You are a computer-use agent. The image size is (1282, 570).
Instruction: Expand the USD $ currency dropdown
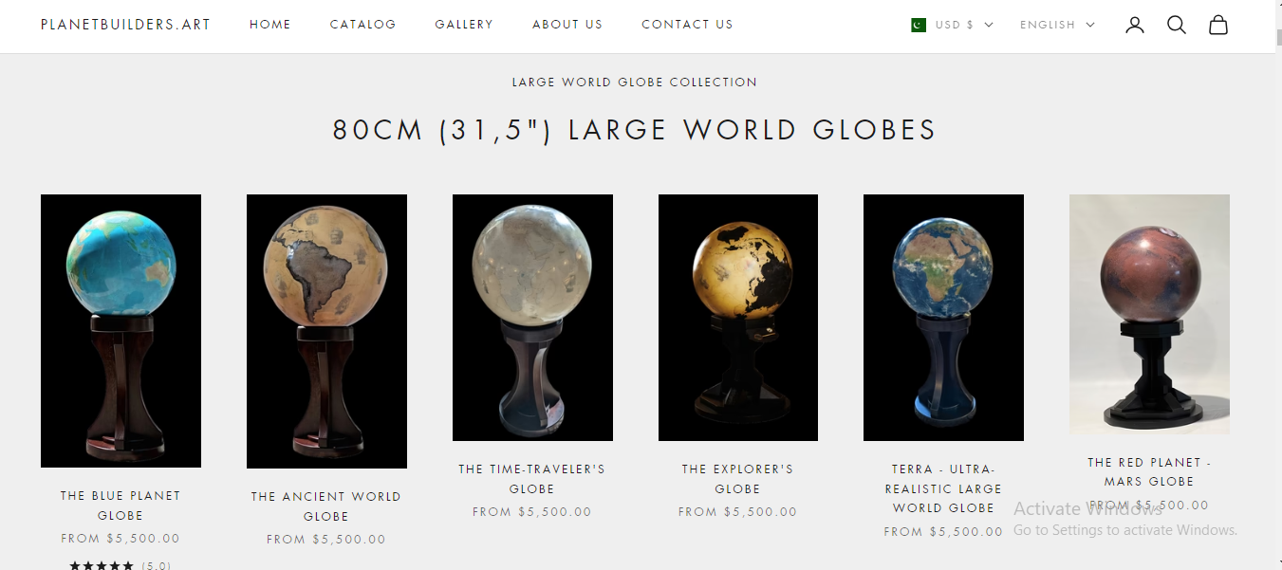point(952,25)
